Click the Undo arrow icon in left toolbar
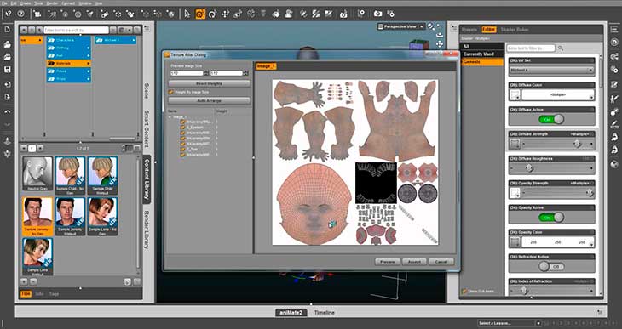 tap(7, 112)
